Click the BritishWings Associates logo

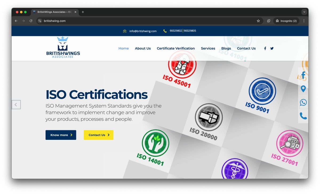pyautogui.click(x=63, y=47)
